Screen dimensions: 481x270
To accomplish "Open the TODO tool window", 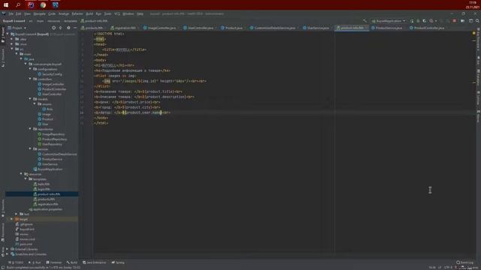I will pyautogui.click(x=16, y=262).
